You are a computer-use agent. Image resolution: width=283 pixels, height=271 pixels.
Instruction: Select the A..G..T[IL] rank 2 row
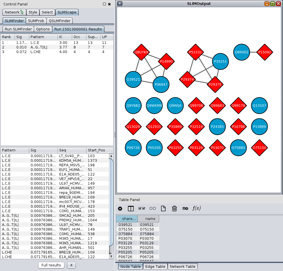[57, 47]
